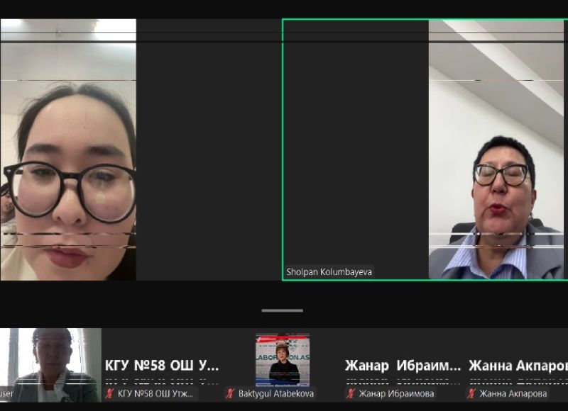Click the small Жанар Ибраимова name label
The width and height of the screenshot is (568, 411).
point(395,393)
